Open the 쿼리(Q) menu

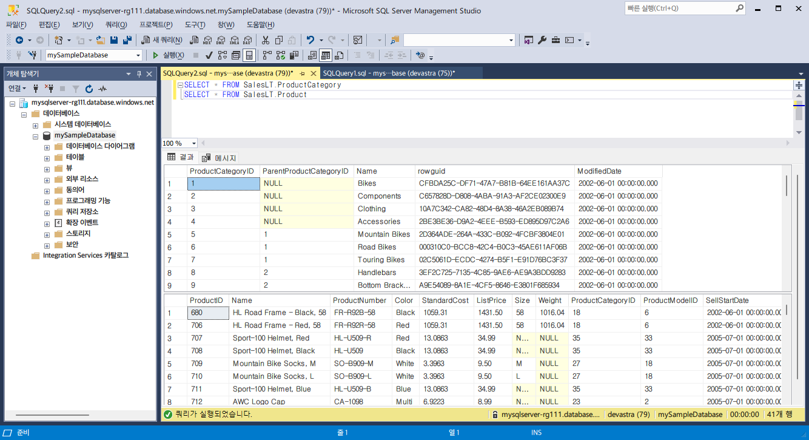pyautogui.click(x=116, y=24)
